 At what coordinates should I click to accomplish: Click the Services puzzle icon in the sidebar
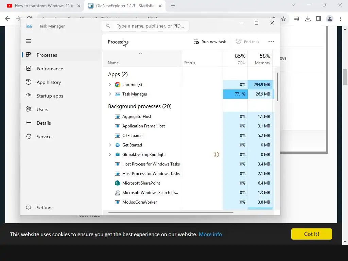(x=29, y=136)
